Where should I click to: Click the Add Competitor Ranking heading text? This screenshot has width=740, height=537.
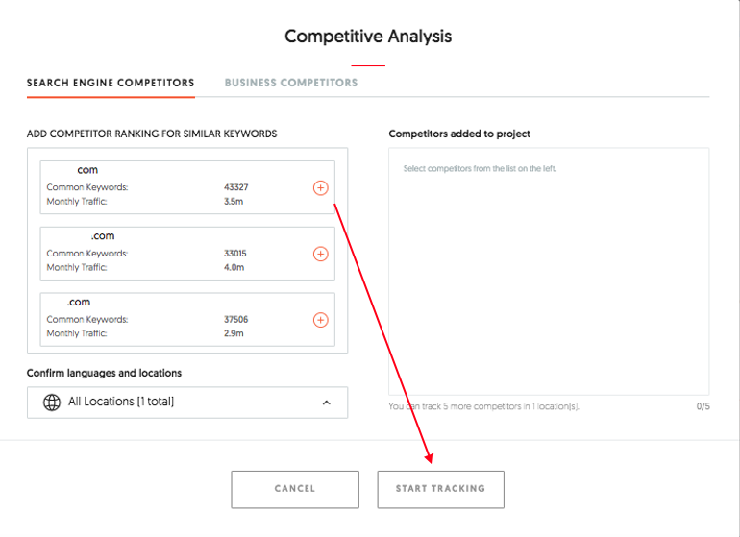152,134
